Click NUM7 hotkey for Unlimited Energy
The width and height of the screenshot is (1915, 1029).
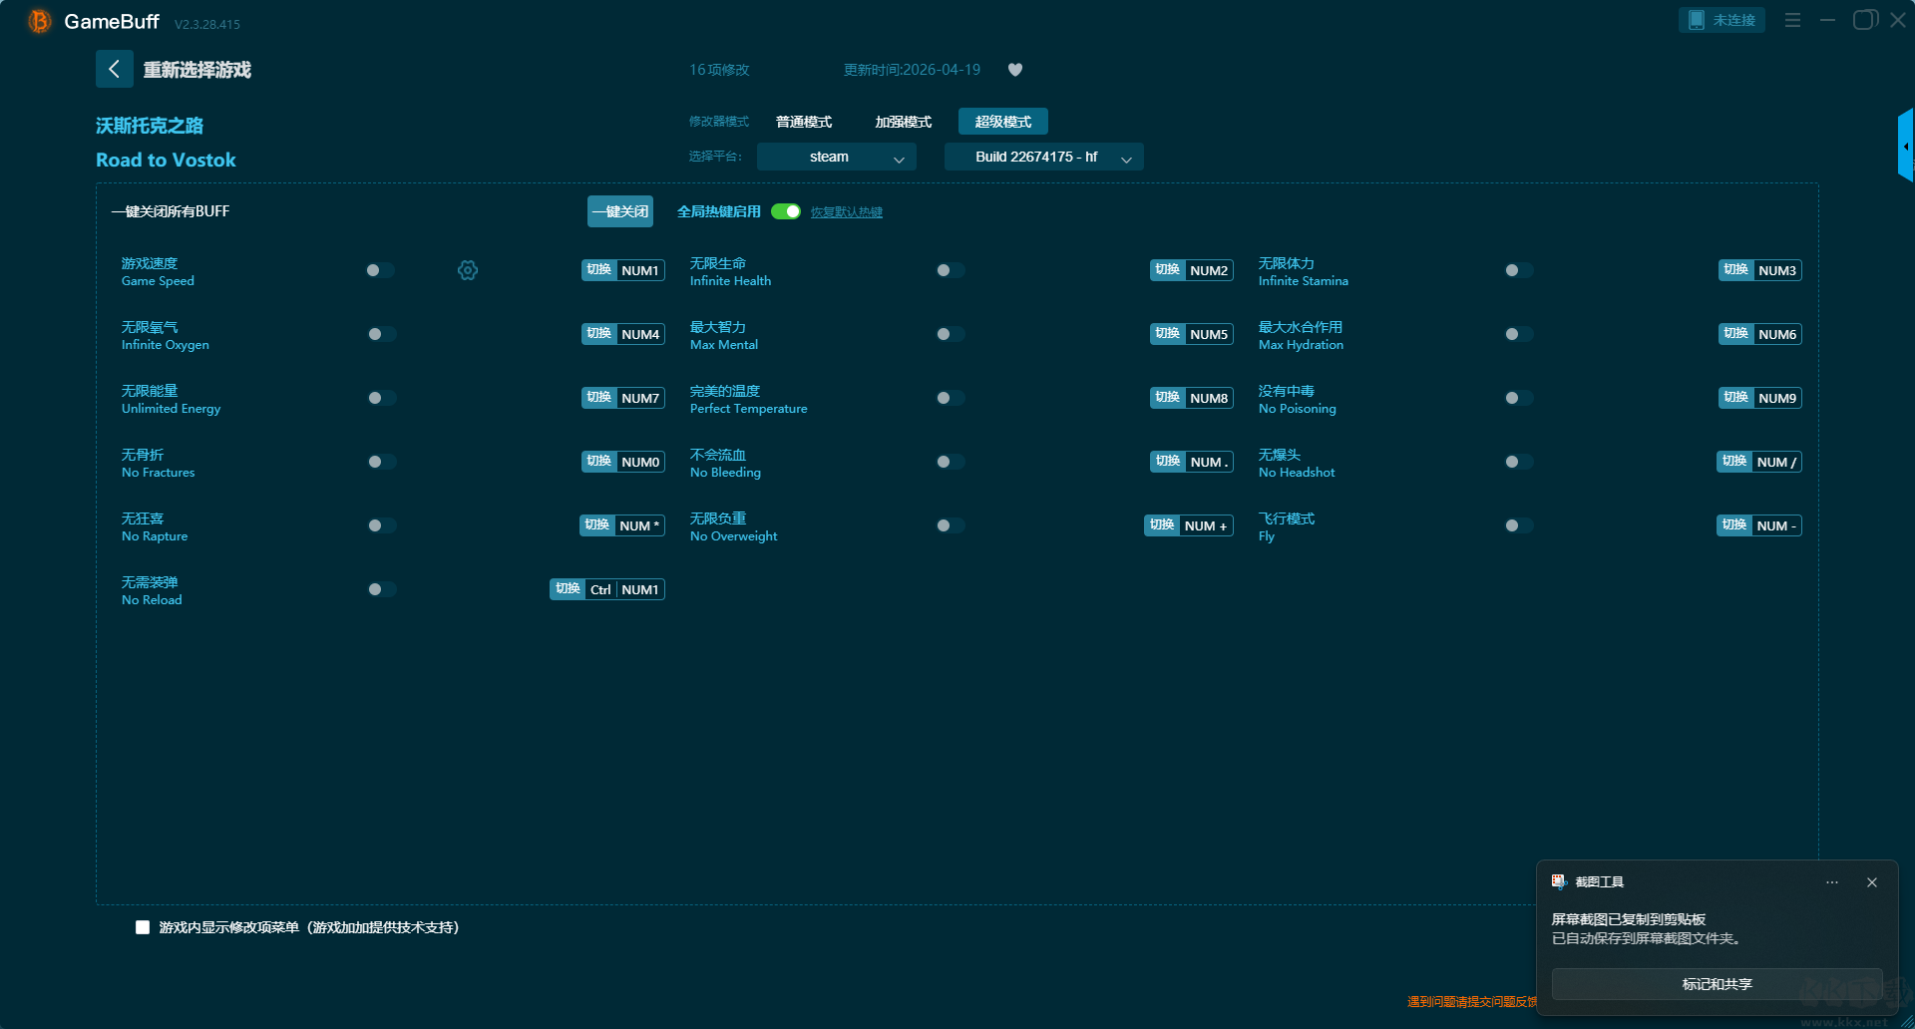[x=640, y=398]
